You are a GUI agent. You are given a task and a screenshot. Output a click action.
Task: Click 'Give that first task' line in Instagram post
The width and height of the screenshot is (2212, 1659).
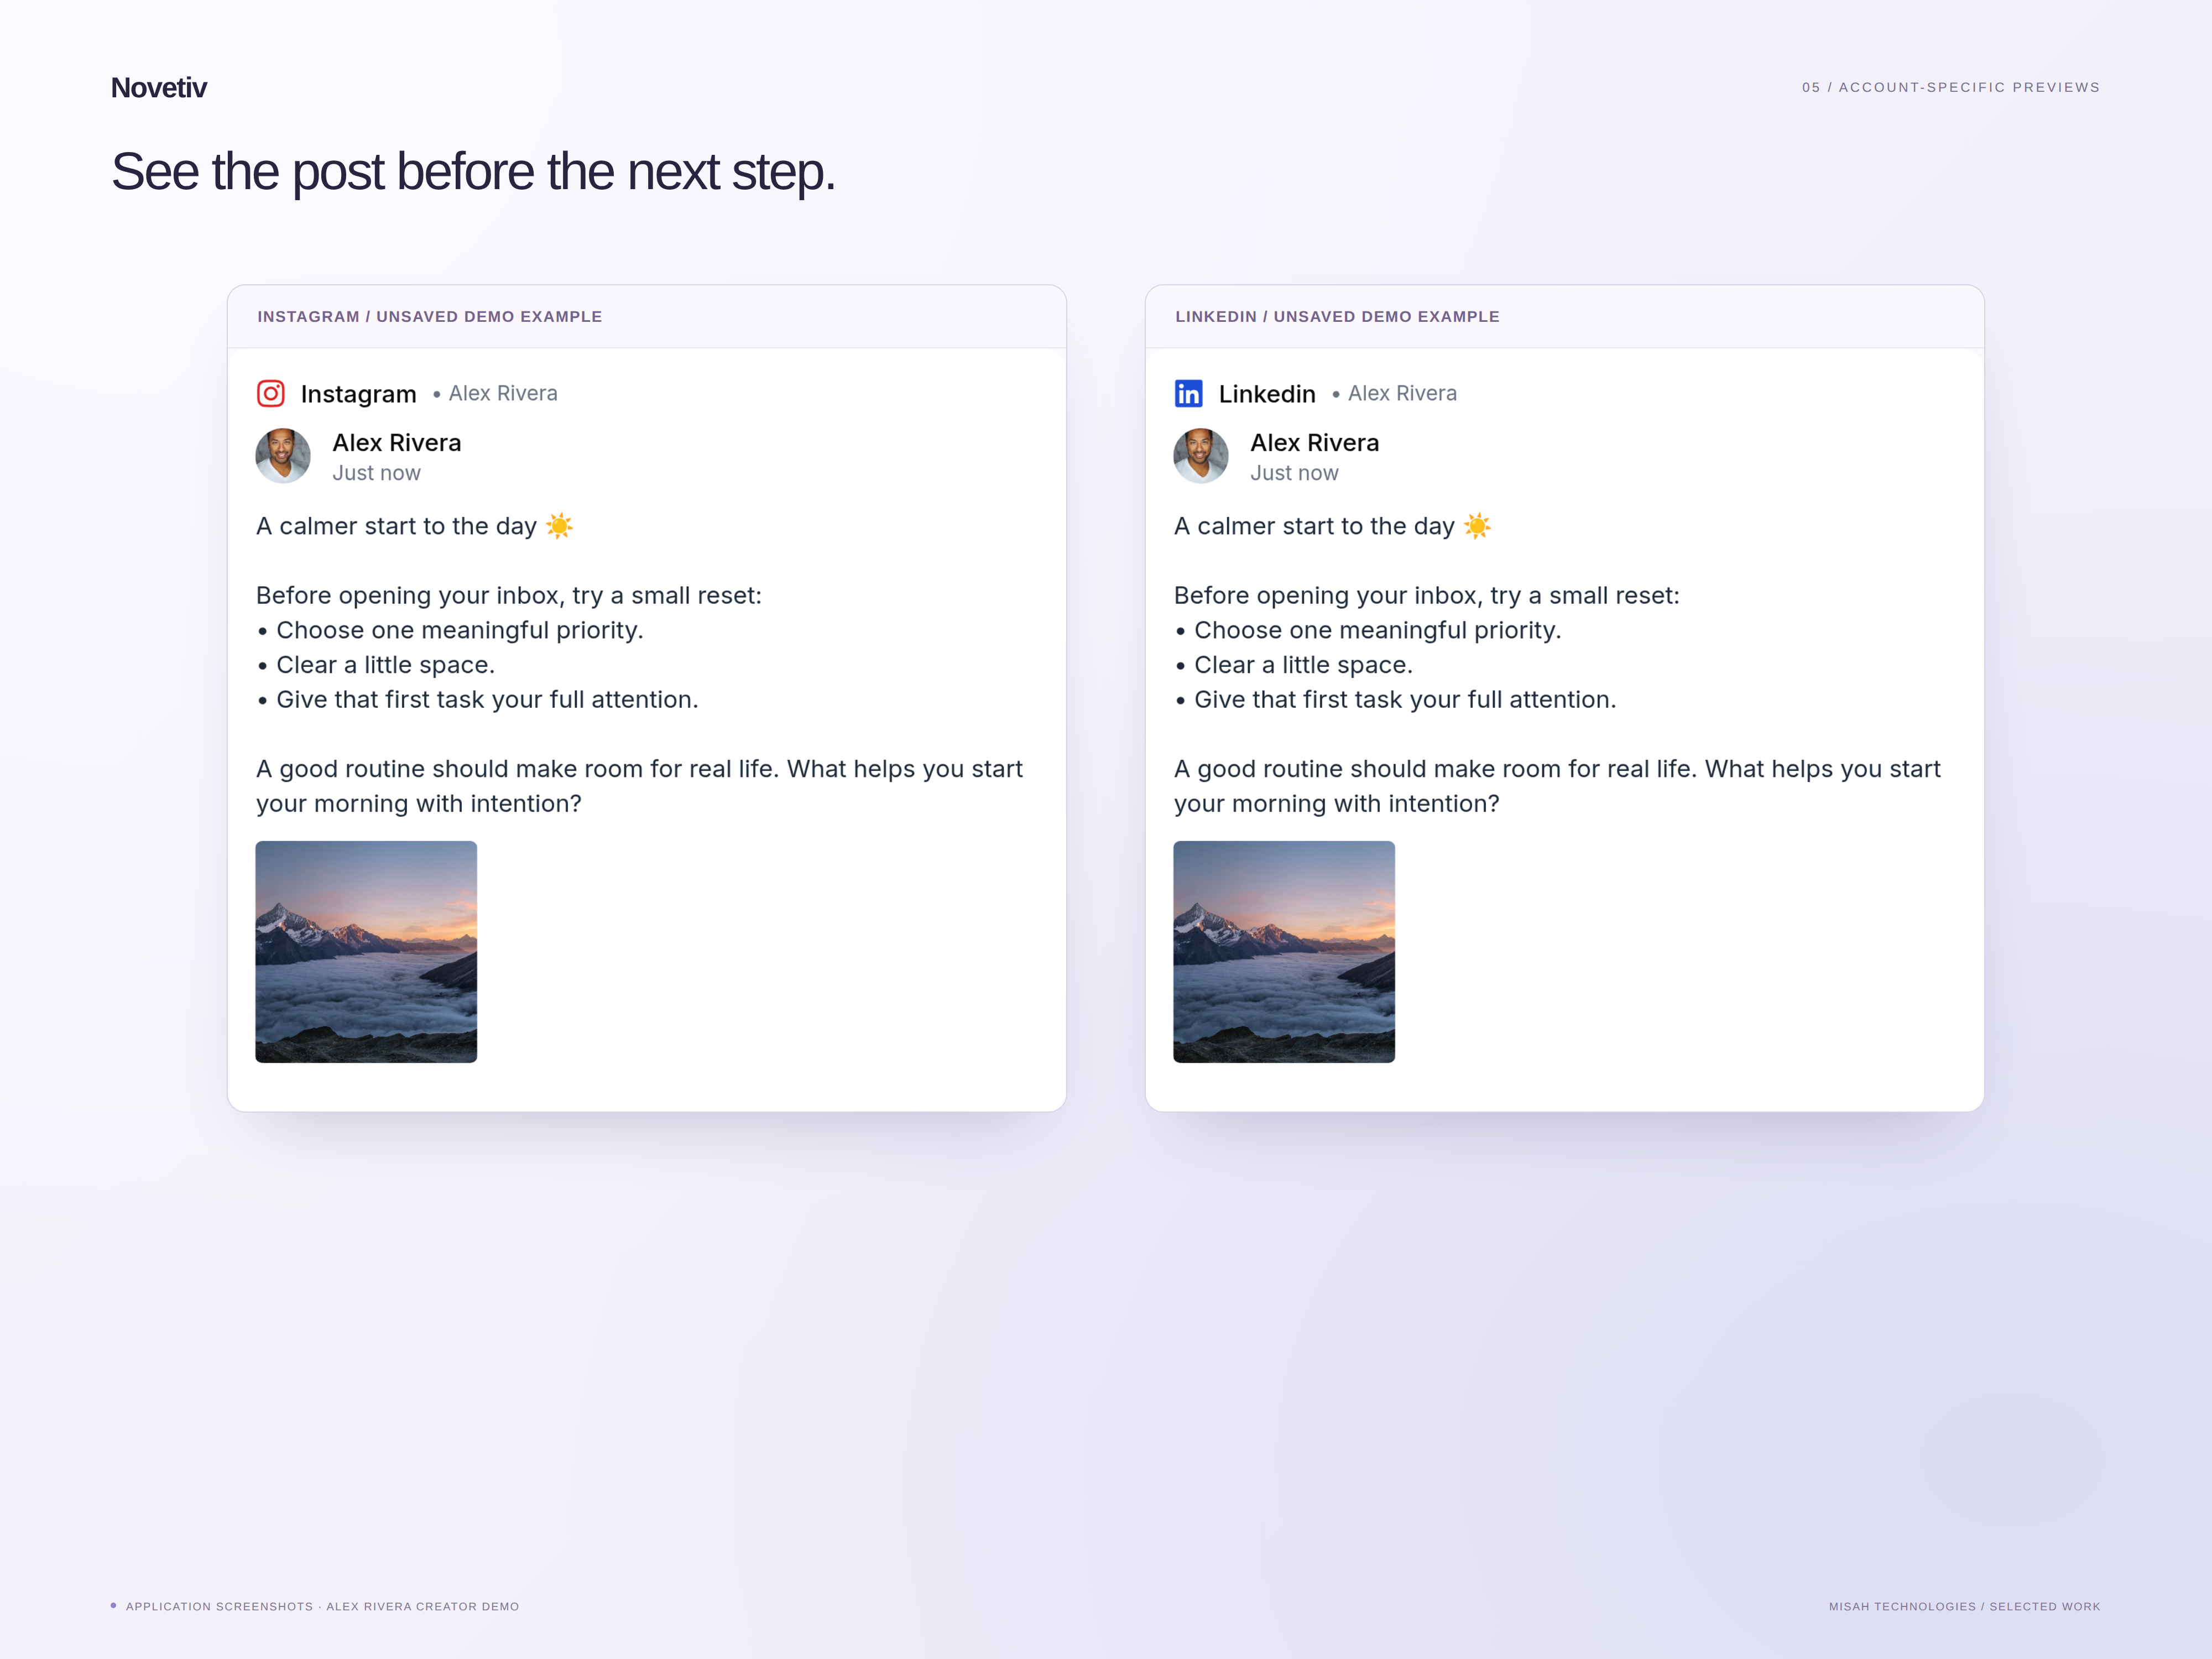pos(477,699)
